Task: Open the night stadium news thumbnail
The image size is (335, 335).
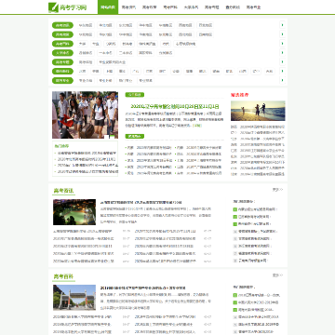Action: point(74,212)
